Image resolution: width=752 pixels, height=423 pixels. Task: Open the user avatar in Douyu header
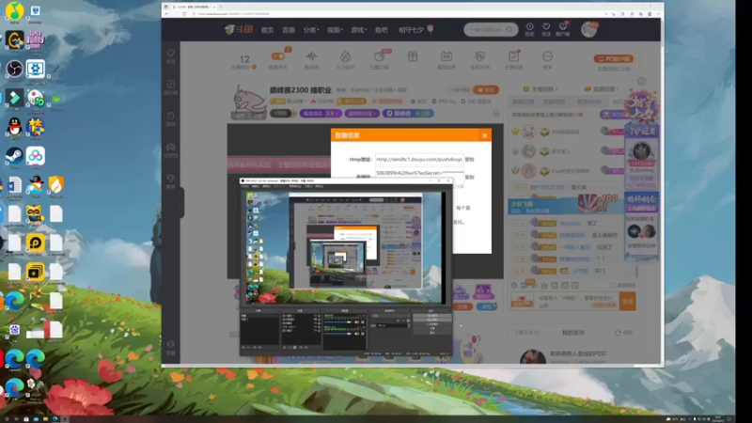coord(589,30)
